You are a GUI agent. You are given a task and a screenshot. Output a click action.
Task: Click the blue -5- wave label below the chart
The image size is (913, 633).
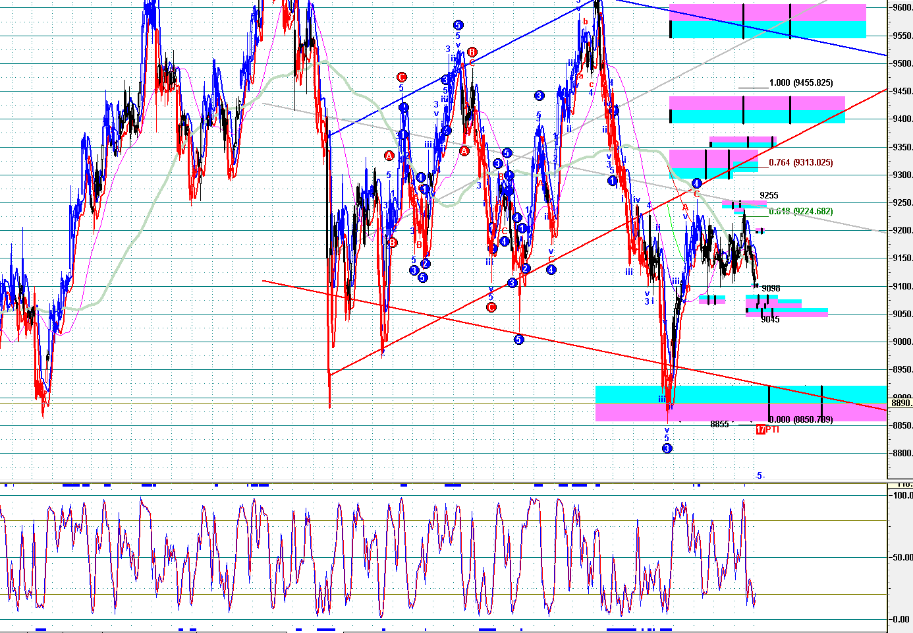click(x=760, y=476)
